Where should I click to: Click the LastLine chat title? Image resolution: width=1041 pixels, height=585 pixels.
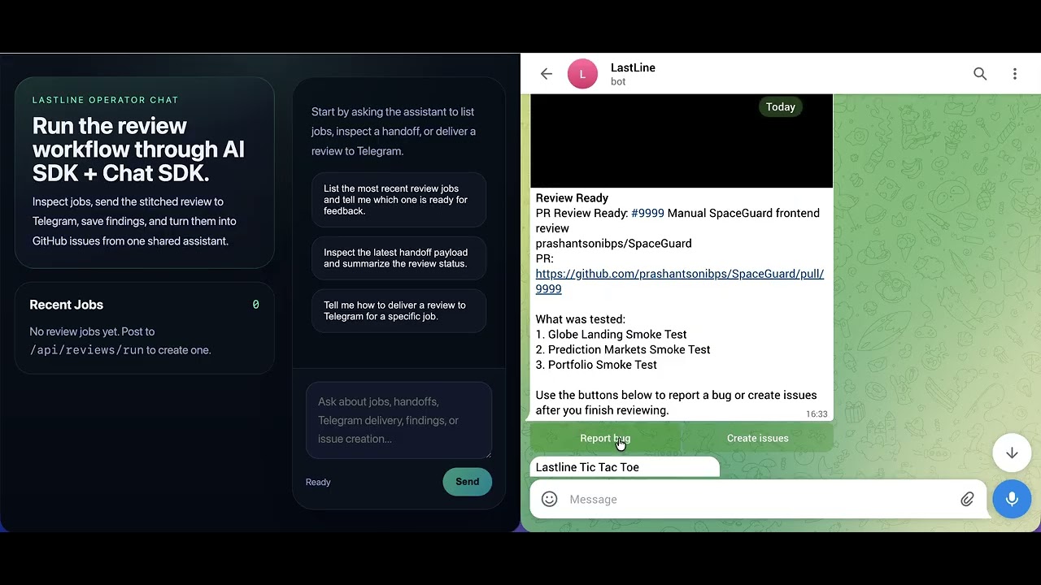(x=633, y=67)
